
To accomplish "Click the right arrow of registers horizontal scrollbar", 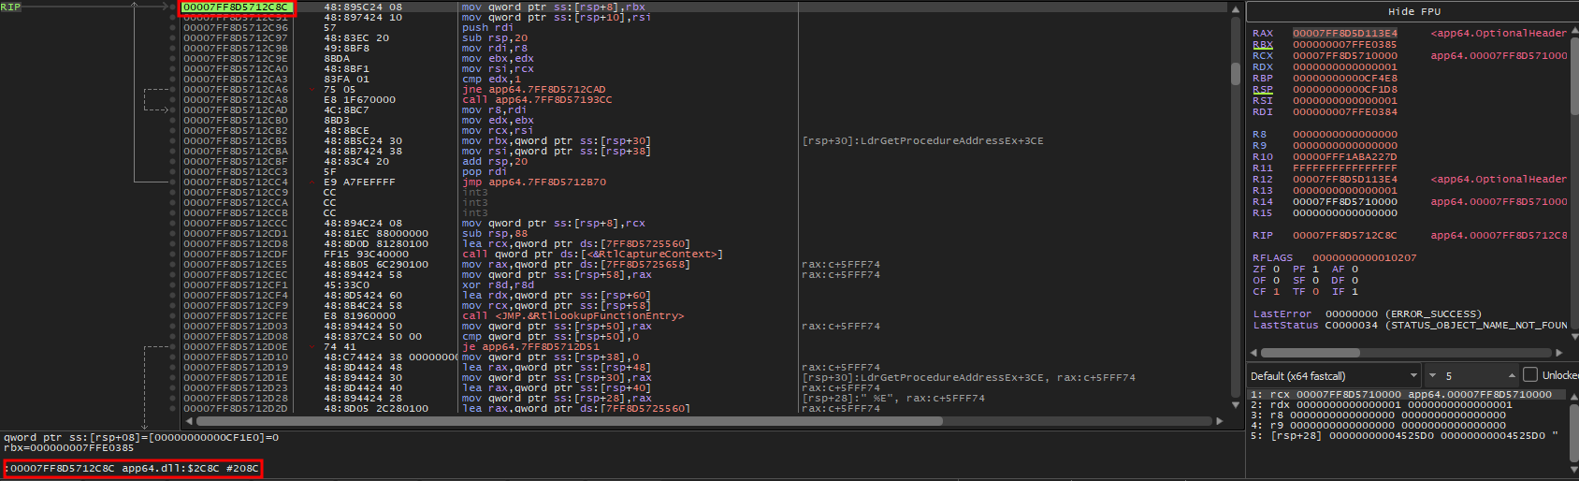I will click(1559, 353).
